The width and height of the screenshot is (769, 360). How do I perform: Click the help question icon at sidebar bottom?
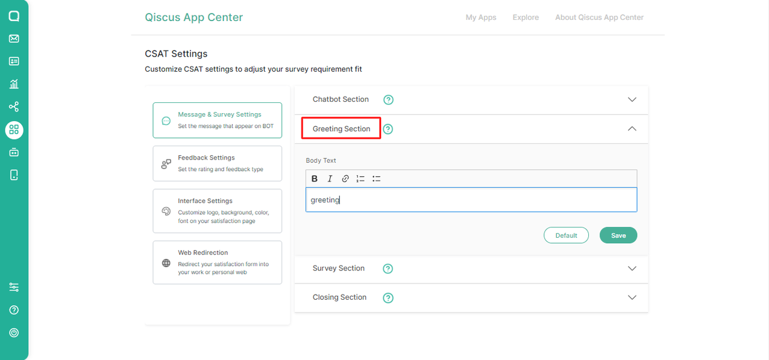pos(14,309)
